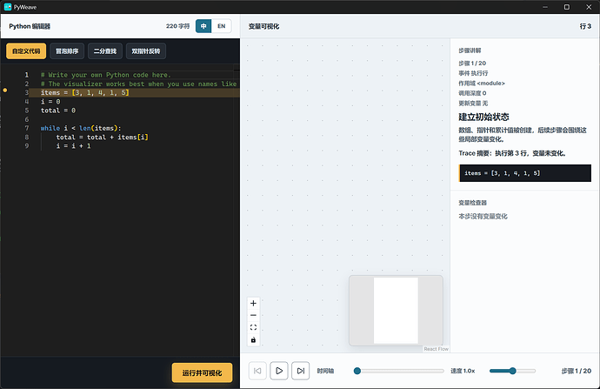Image resolution: width=600 pixels, height=389 pixels.
Task: Click the 'total = total + items[i]' line
Action: pyautogui.click(x=102, y=137)
